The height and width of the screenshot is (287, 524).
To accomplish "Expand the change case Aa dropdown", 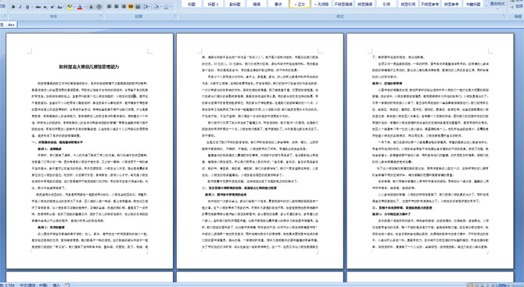I will (x=60, y=7).
